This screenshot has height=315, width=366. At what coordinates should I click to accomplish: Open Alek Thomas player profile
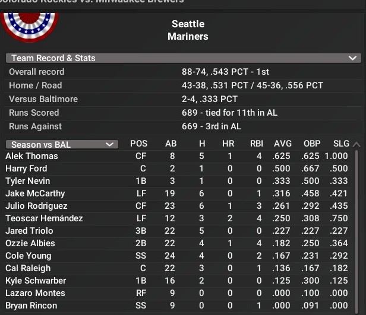coord(31,156)
